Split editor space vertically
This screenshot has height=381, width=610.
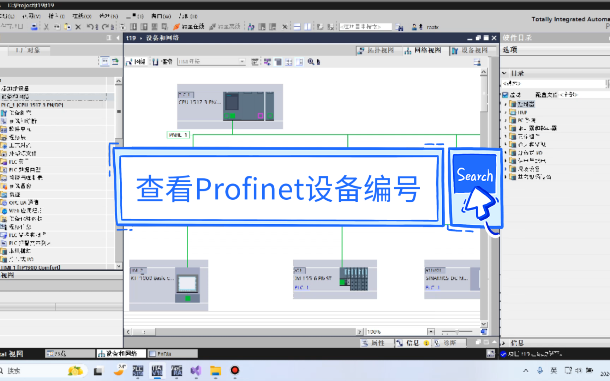(x=308, y=27)
